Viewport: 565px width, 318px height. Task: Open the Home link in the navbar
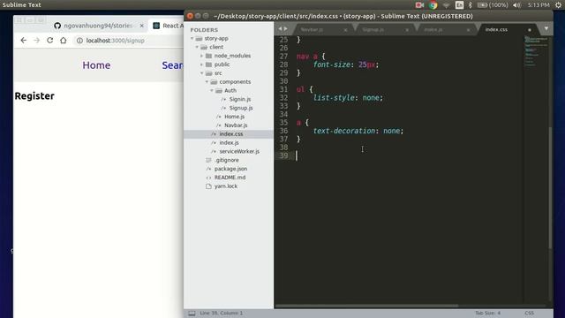(x=96, y=65)
